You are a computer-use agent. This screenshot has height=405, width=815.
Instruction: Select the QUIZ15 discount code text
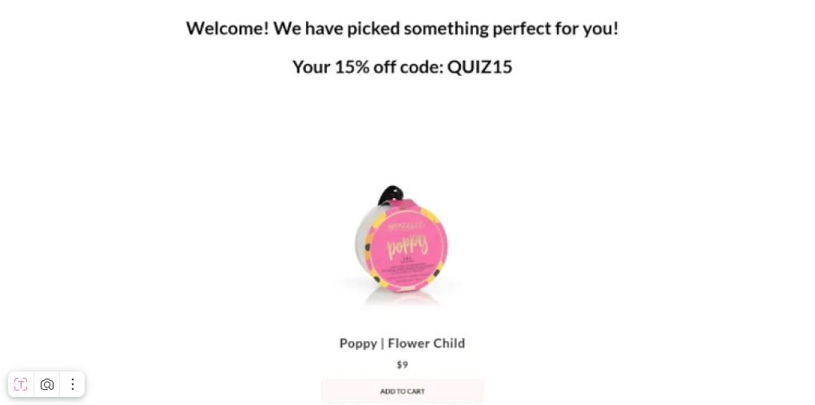pyautogui.click(x=479, y=67)
